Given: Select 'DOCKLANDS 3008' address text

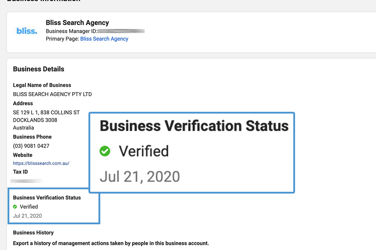Looking at the screenshot, I should (35, 120).
